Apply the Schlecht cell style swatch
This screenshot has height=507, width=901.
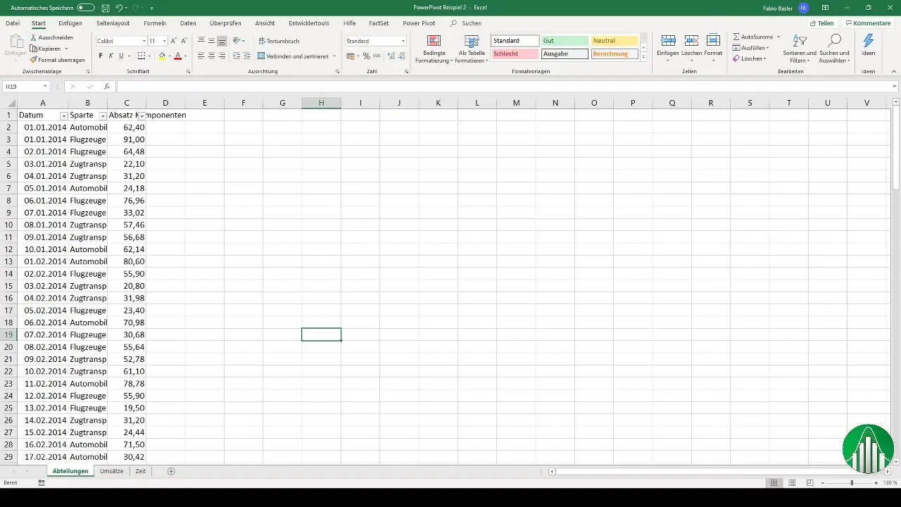pos(515,54)
